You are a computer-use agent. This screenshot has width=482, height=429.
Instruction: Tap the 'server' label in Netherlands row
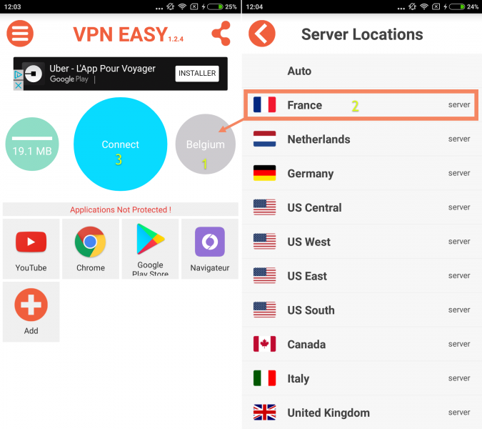pos(459,139)
